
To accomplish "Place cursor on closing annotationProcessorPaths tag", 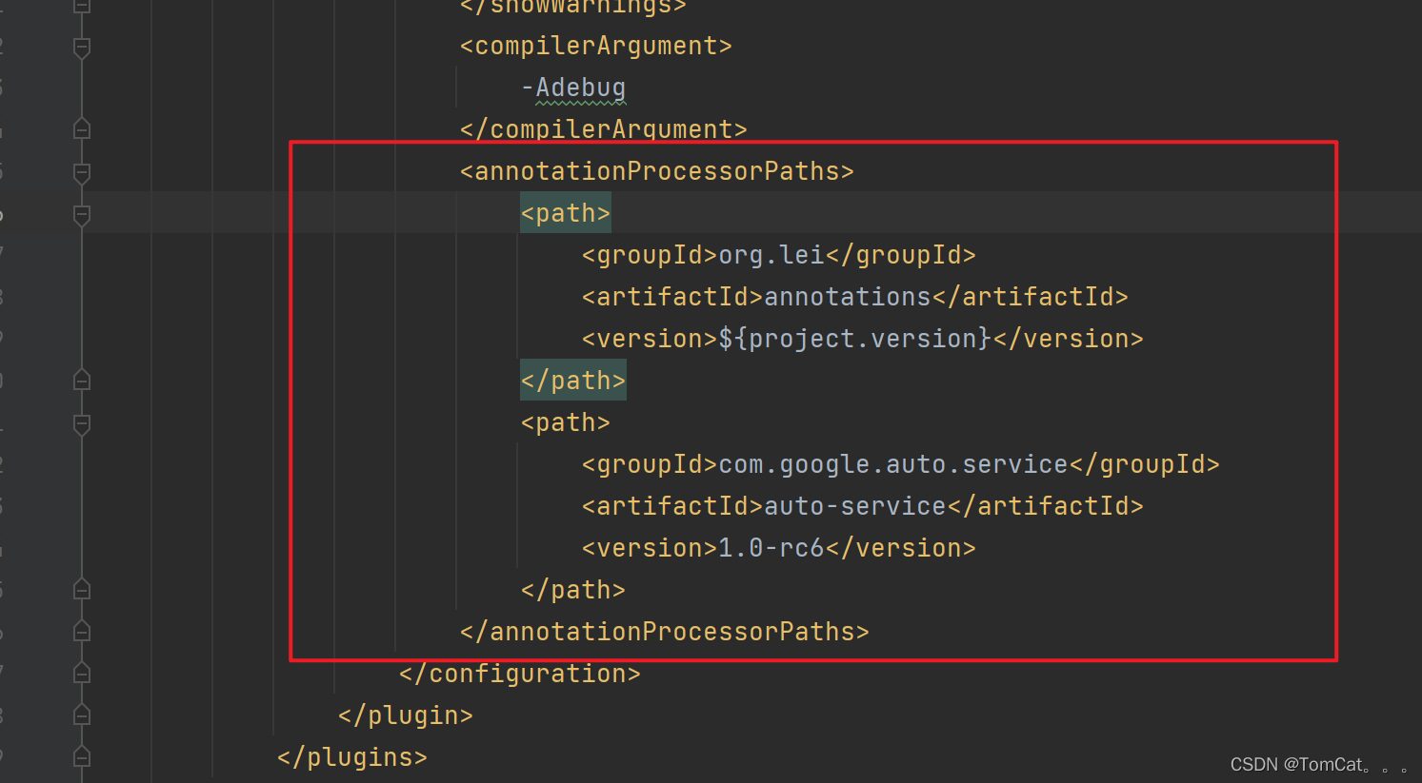I will coord(665,632).
